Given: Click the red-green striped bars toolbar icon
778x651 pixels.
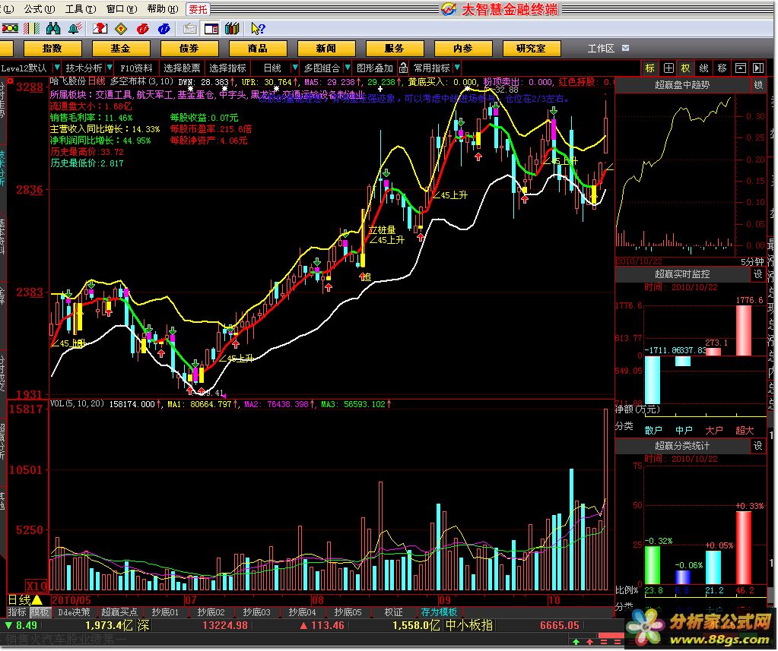Looking at the screenshot, I should [32, 29].
